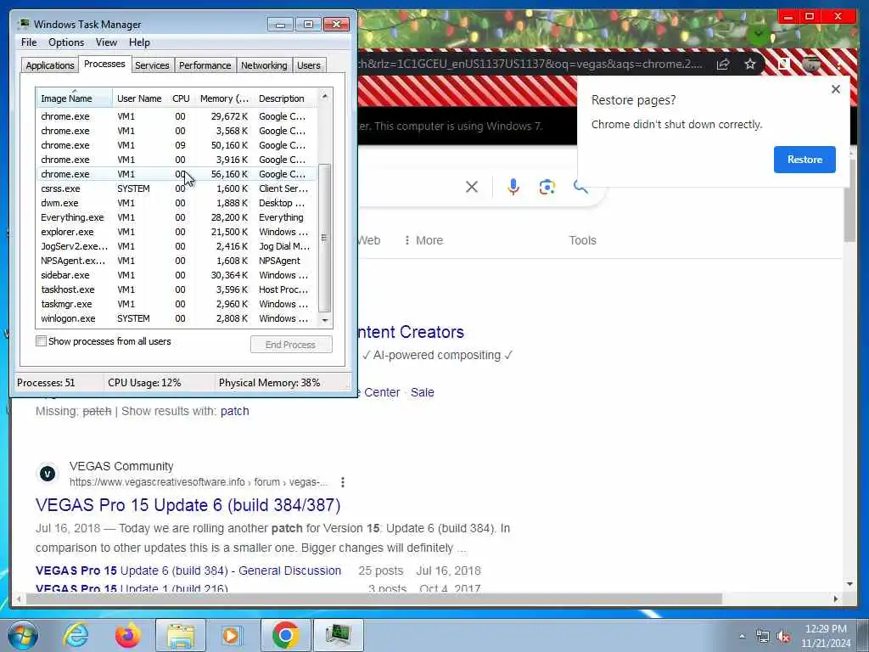Screen dimensions: 869x652
Task: Sort processes by User Name column
Action: click(140, 98)
